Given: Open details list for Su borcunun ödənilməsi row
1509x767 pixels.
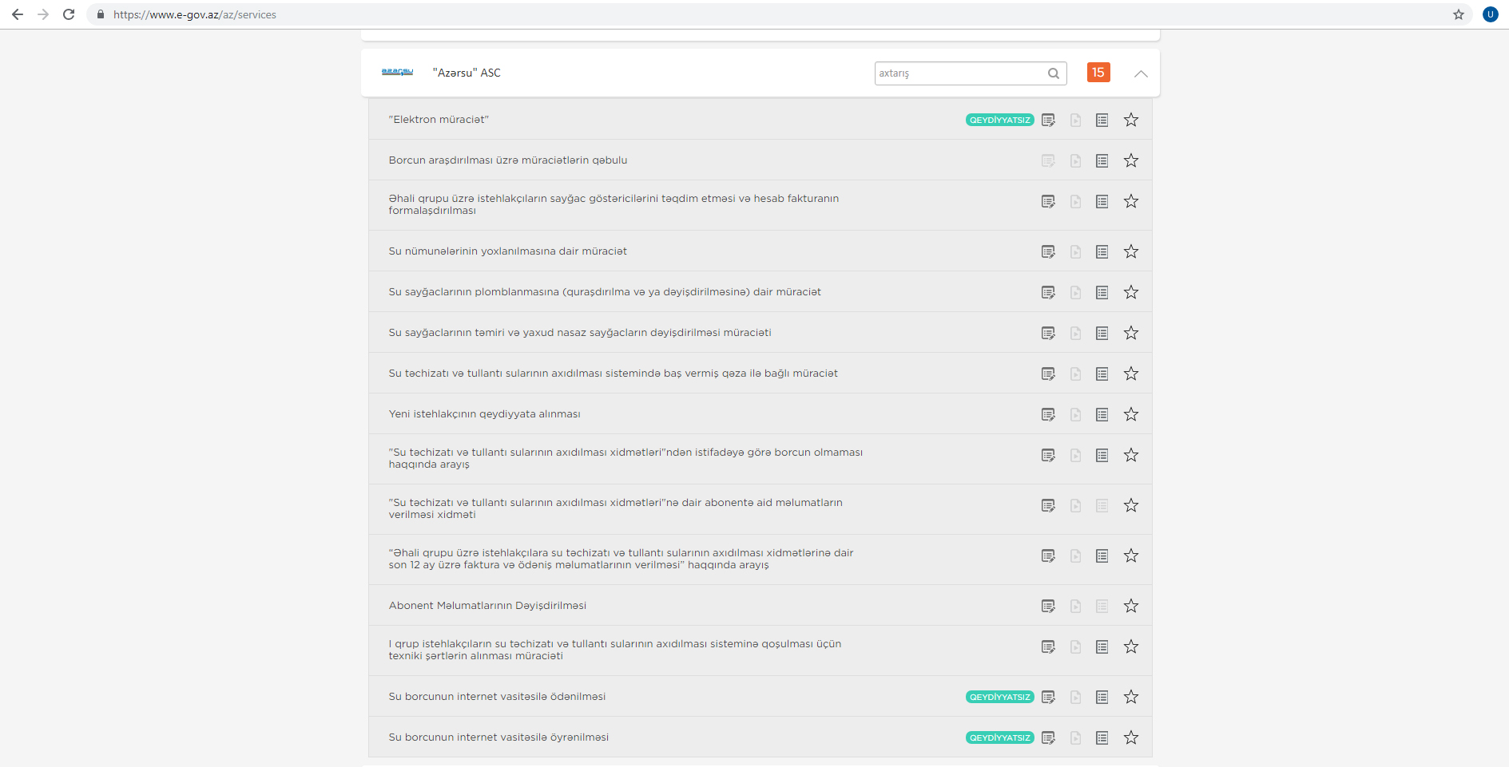Looking at the screenshot, I should [1102, 697].
